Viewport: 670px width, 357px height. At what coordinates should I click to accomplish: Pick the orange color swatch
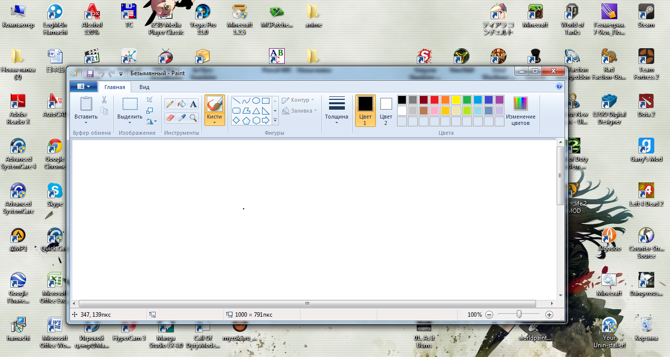(x=445, y=100)
